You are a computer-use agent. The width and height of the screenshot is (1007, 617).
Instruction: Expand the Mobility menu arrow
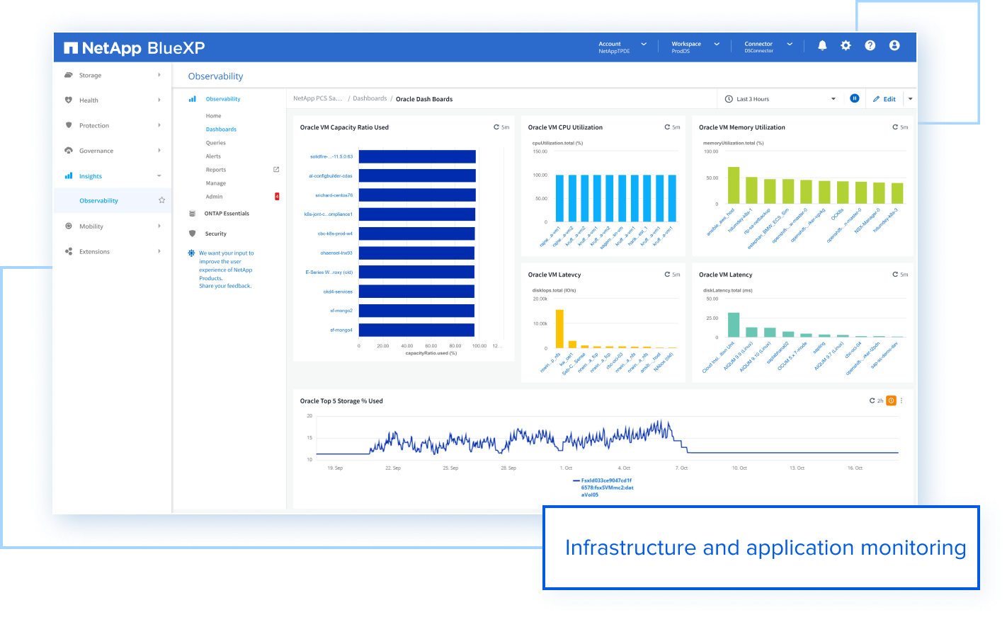[159, 226]
